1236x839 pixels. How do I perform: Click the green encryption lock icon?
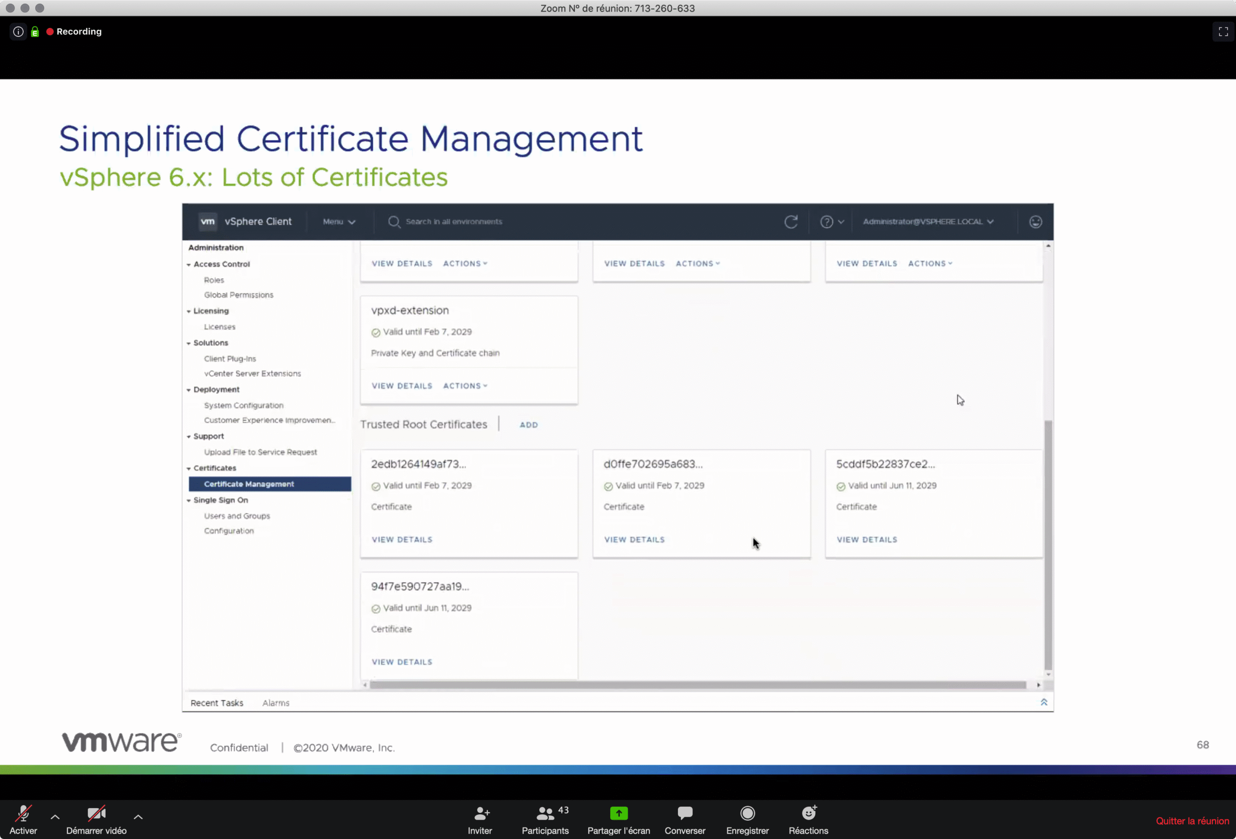pos(35,32)
